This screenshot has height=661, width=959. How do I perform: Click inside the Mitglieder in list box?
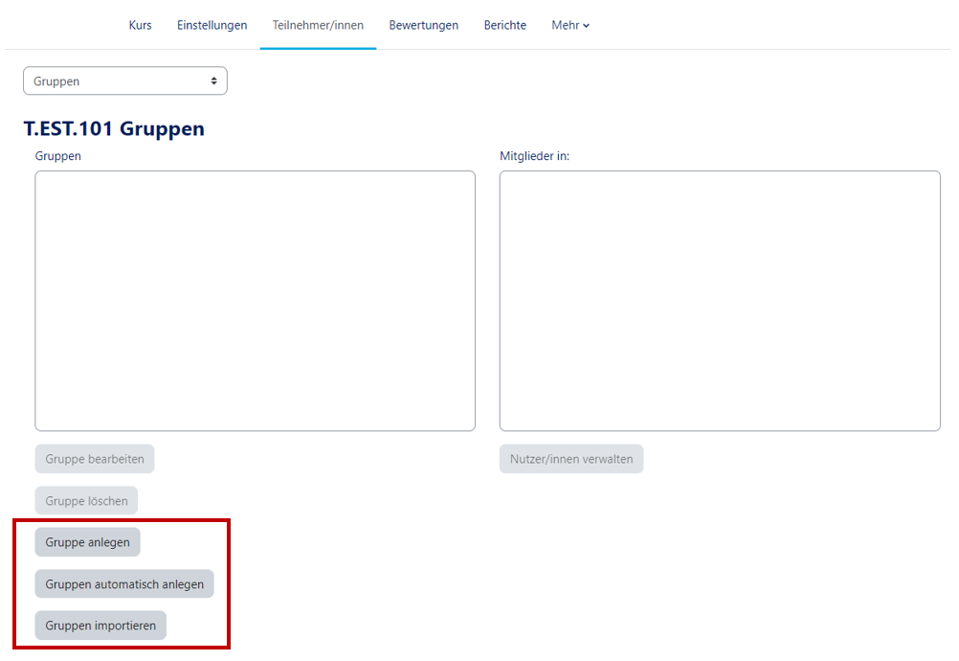point(720,301)
